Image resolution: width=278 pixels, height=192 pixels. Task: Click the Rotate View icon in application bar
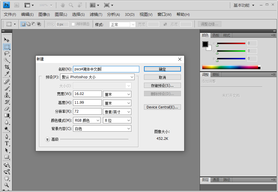click(x=80, y=5)
